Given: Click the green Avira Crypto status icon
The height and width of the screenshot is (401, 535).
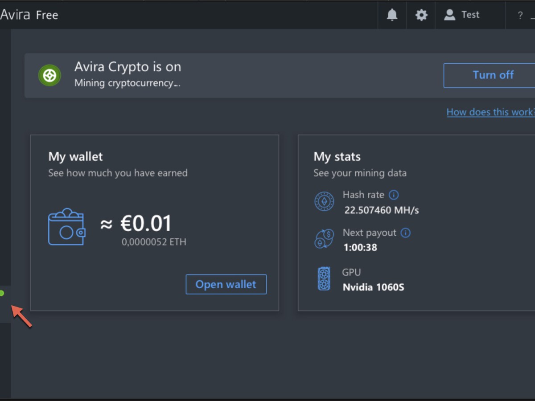Looking at the screenshot, I should (x=49, y=75).
